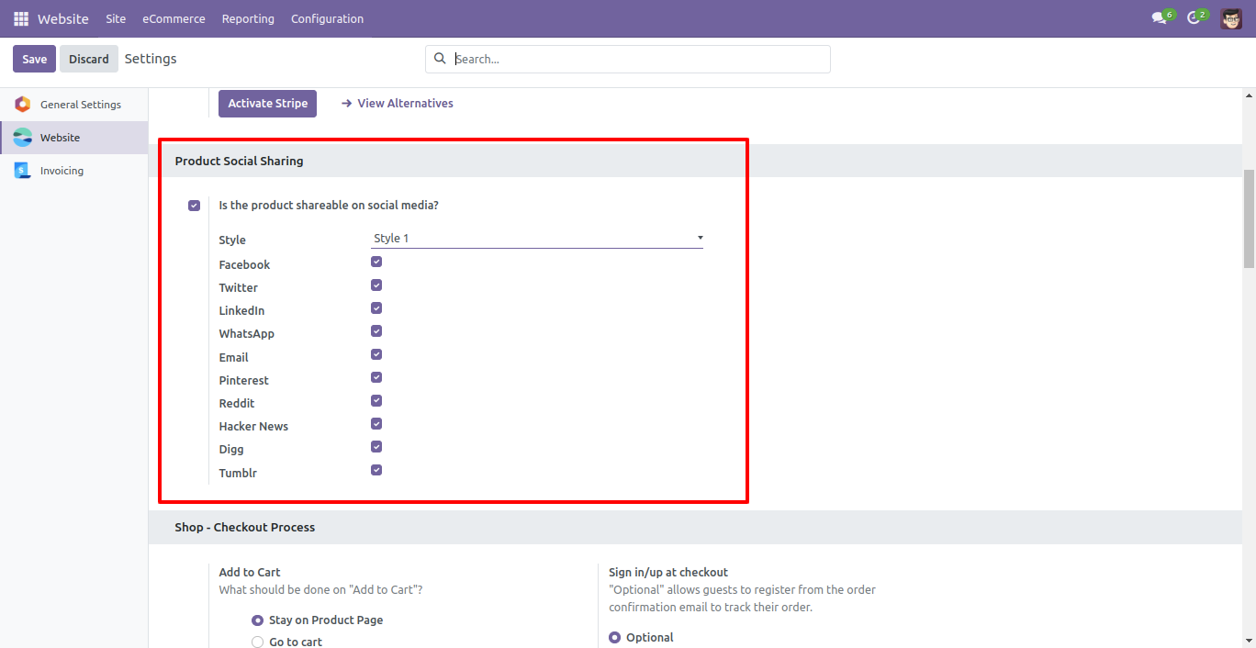Image resolution: width=1256 pixels, height=648 pixels.
Task: Open the Style 1 dropdown
Action: click(537, 239)
